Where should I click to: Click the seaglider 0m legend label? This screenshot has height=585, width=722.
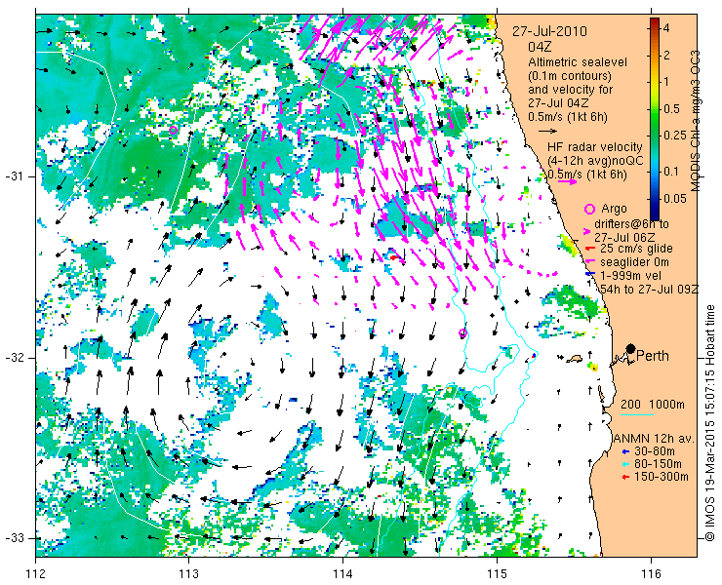click(634, 262)
